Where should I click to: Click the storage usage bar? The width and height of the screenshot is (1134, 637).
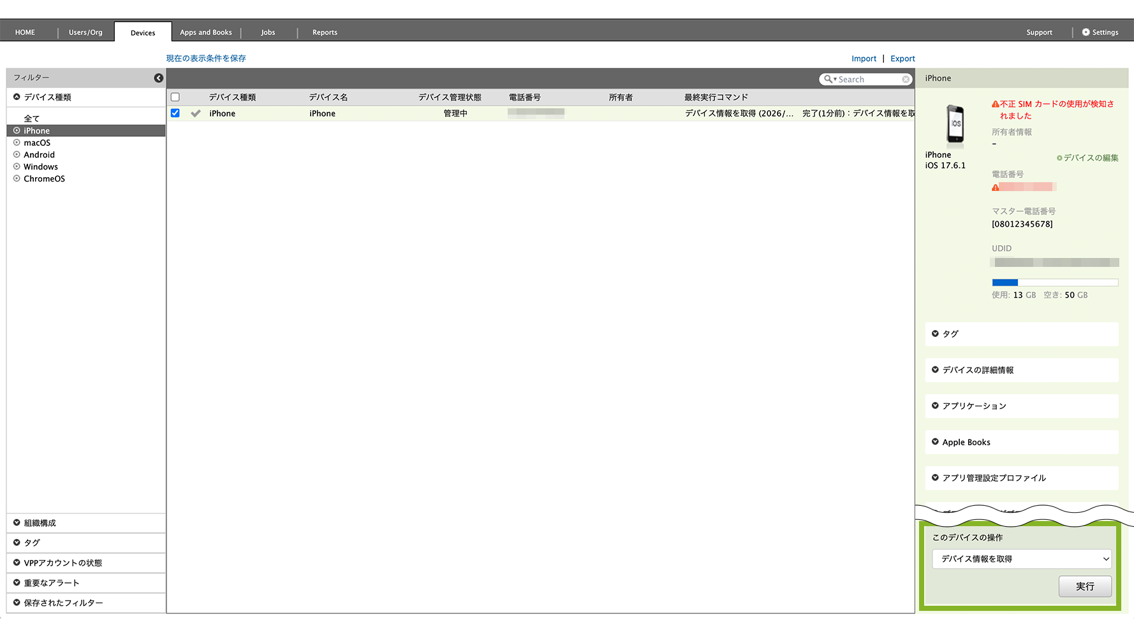tap(1054, 282)
